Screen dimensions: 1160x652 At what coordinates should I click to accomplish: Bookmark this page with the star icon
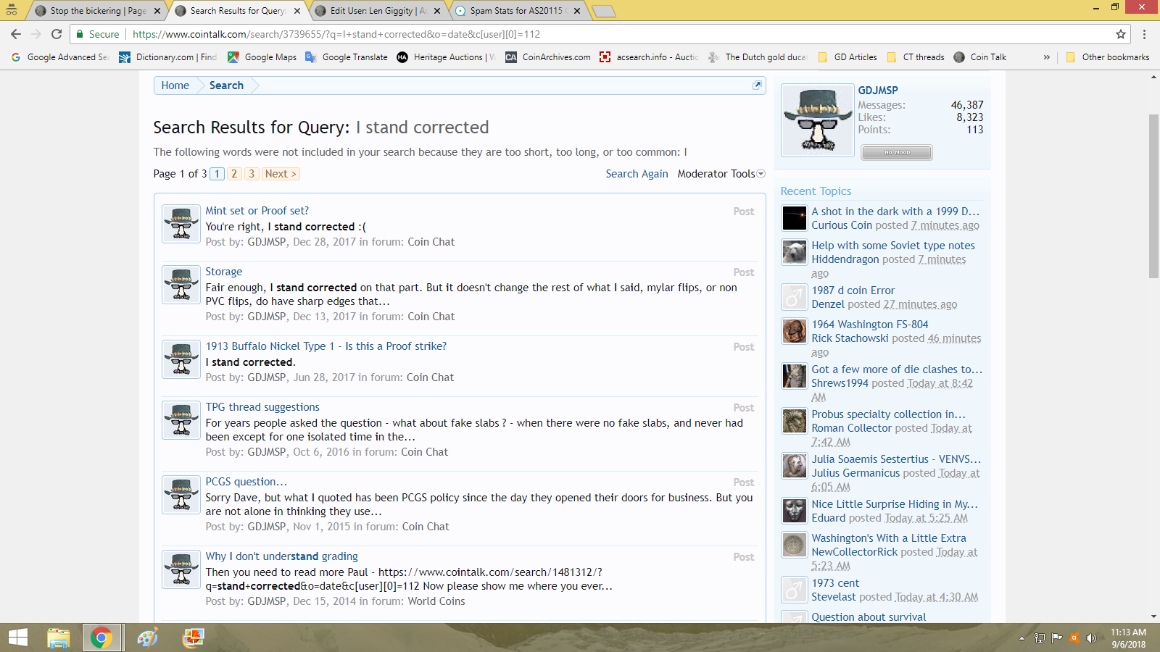click(x=1121, y=34)
